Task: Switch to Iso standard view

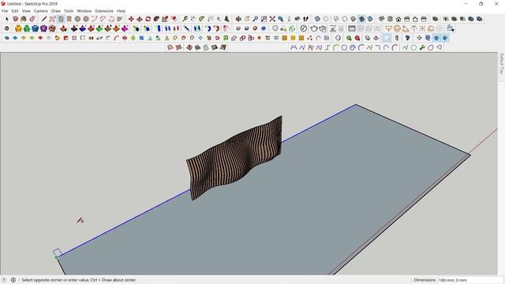Action: coord(382,19)
